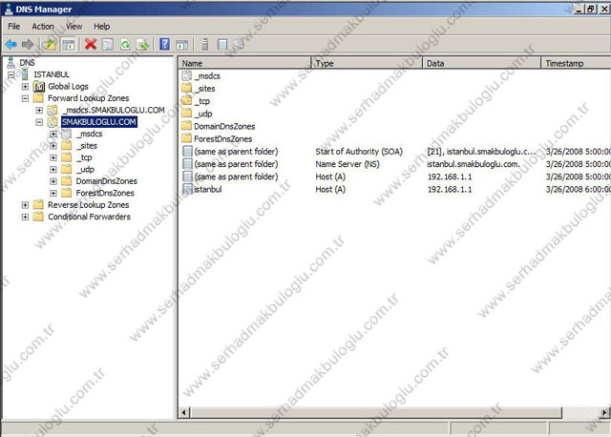Screen dimensions: 611x437
Task: Click the DNS Manager title bar app icon
Action: (8, 9)
